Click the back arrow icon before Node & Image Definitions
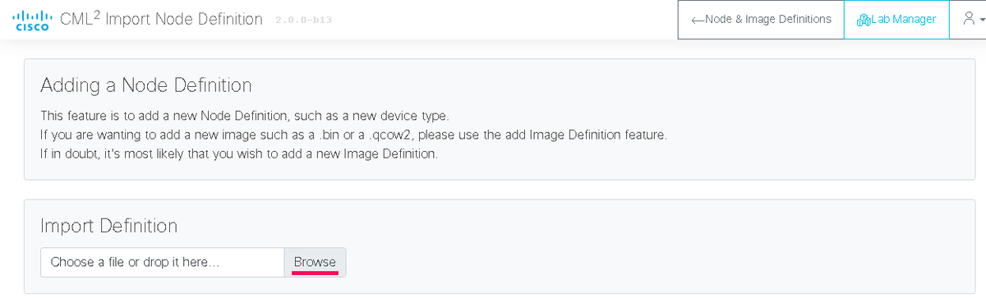986x298 pixels. point(699,20)
